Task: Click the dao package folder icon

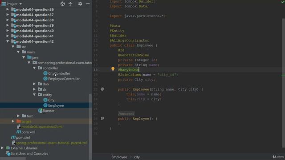Action: pos(40,84)
